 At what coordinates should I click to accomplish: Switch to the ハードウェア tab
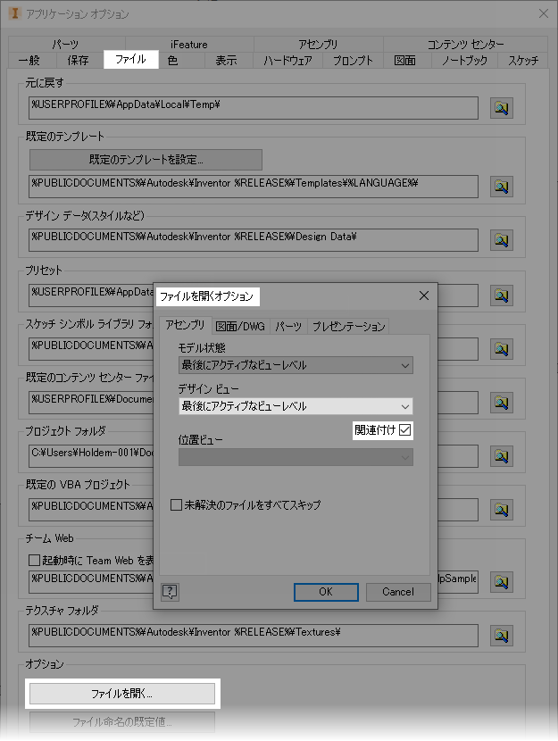tap(287, 61)
